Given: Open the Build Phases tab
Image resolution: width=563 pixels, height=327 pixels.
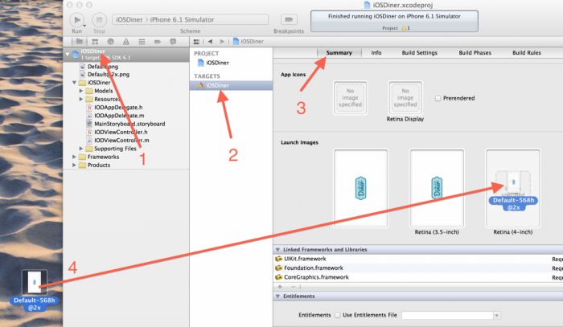Looking at the screenshot, I should tap(475, 53).
